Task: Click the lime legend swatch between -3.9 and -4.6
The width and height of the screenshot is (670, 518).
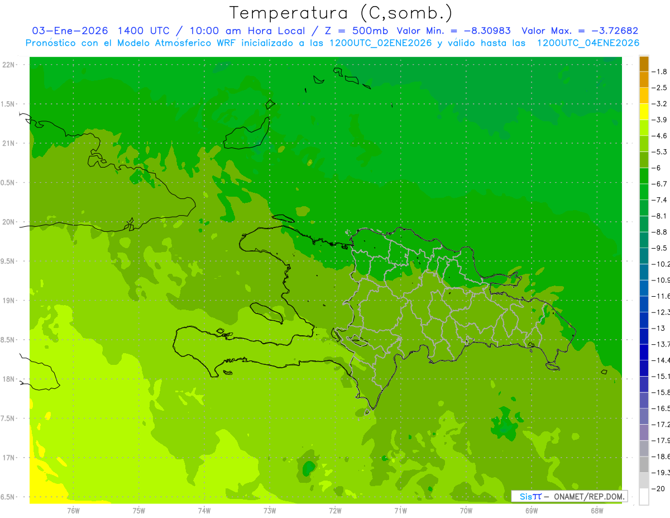Action: [644, 128]
